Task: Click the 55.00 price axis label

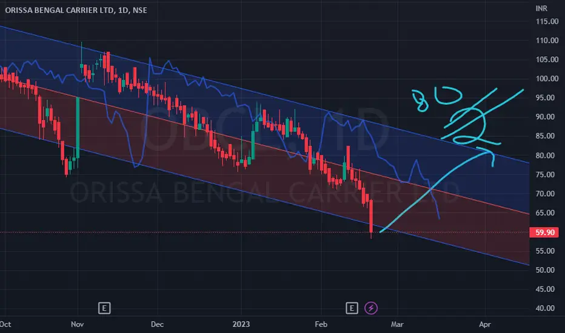Action: (x=545, y=251)
